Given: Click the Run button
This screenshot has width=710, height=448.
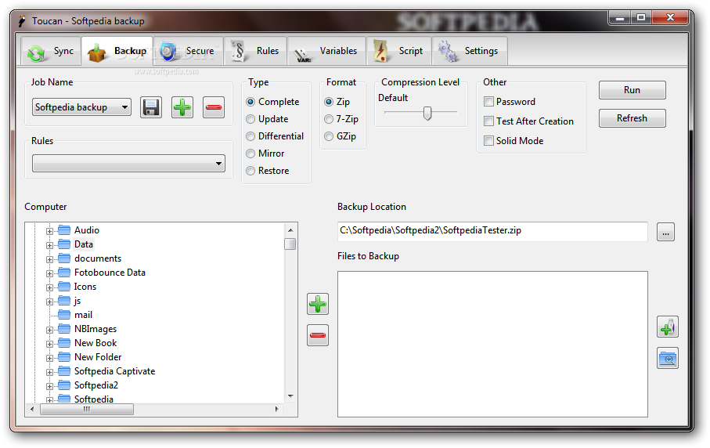Looking at the screenshot, I should [x=633, y=90].
